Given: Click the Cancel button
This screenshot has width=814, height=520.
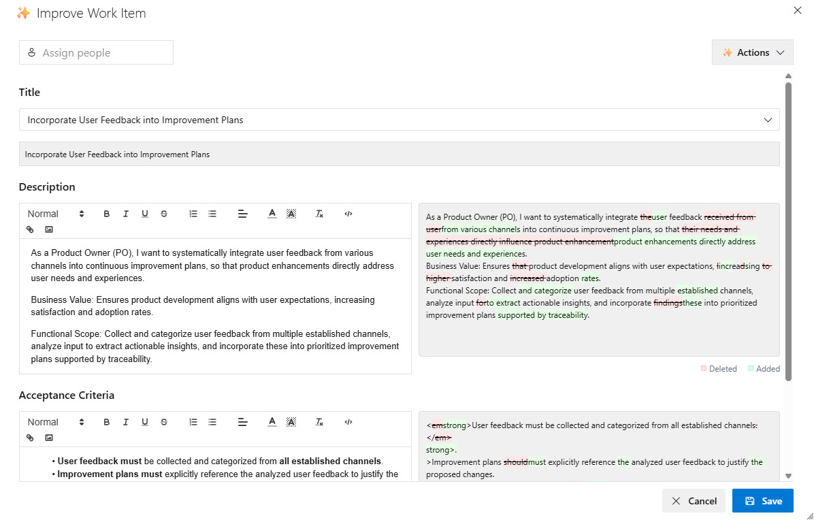Looking at the screenshot, I should 694,501.
